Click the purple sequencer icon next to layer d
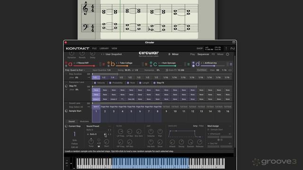The width and height of the screenshot is (303, 170). 231,64
